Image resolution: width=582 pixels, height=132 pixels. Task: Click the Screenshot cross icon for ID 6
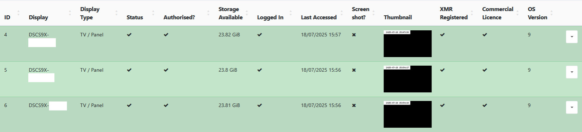354,105
